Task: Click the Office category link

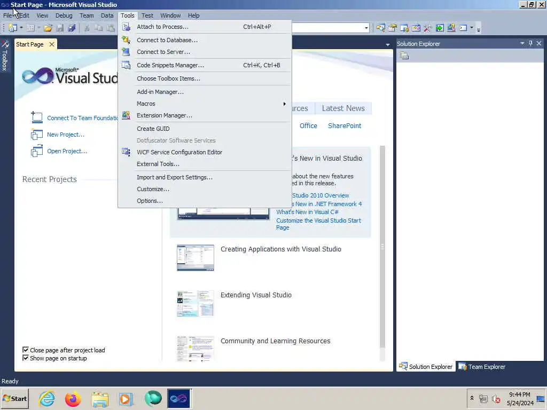Action: pos(308,126)
